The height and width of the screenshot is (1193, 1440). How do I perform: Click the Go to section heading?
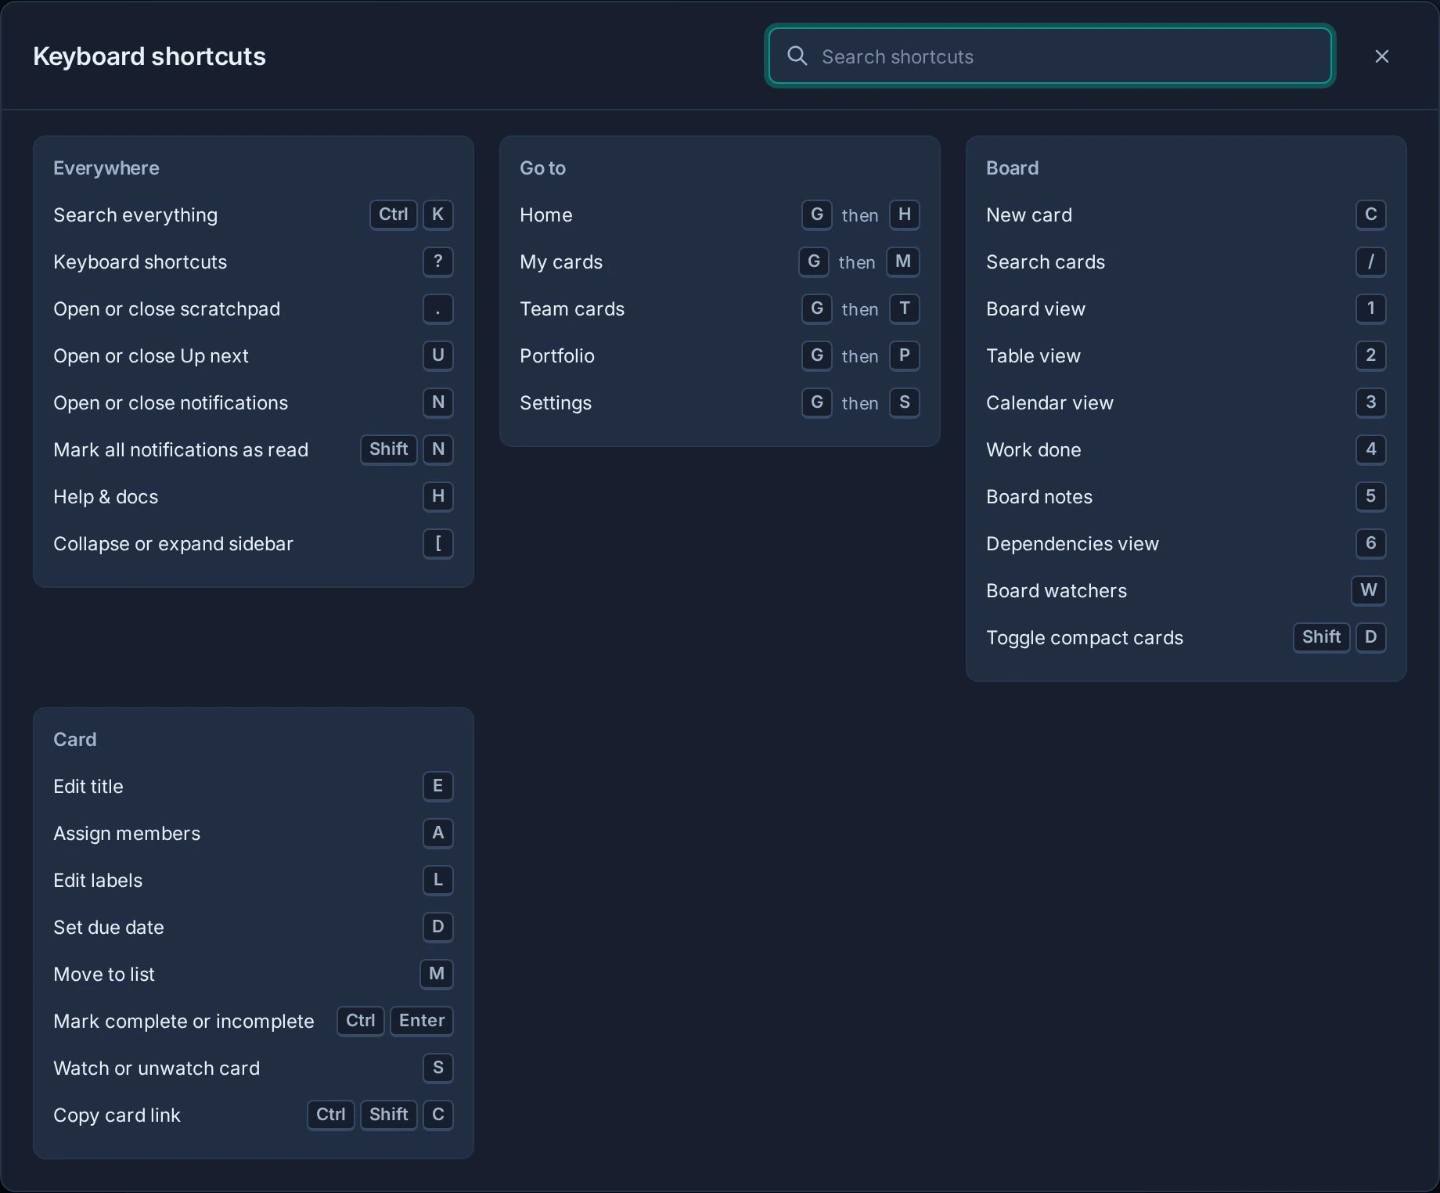pos(542,168)
